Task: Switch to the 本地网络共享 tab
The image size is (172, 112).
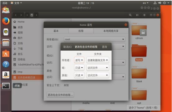Action: [x=111, y=31]
